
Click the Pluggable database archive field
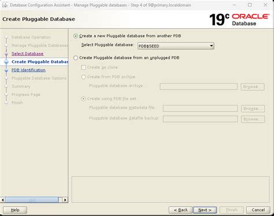tap(198, 87)
